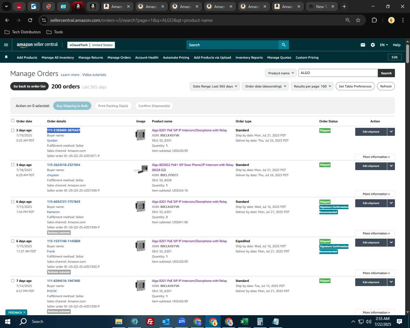Go to Account Health

147,57
